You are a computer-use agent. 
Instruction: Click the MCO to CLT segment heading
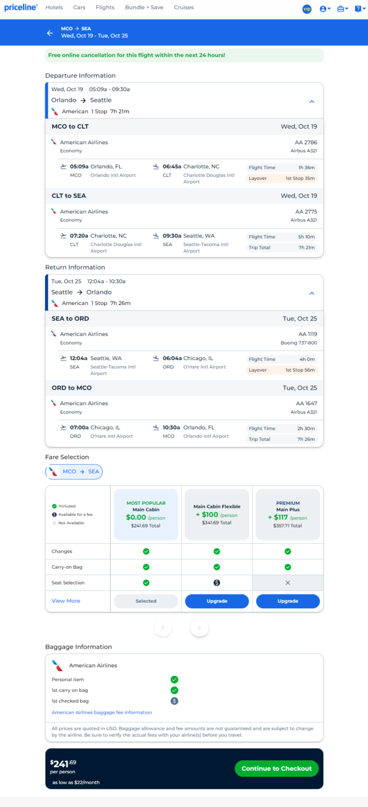pos(70,127)
